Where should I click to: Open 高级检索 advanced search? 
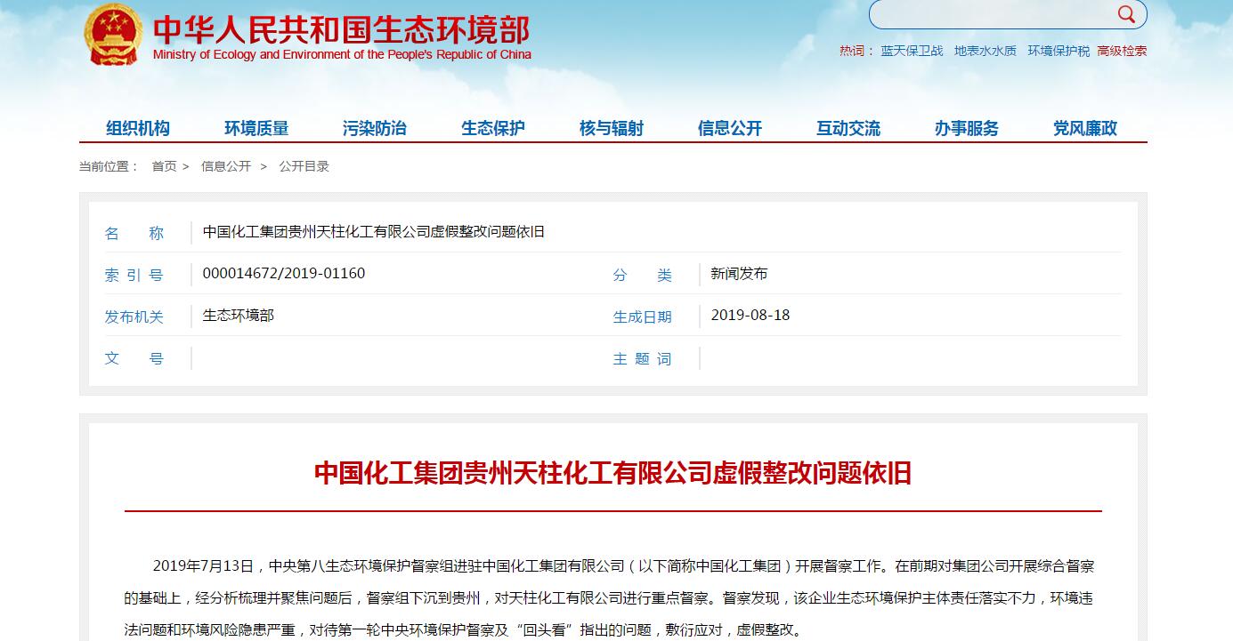click(x=1122, y=51)
